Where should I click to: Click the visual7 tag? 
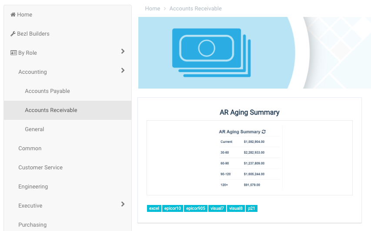coord(217,208)
